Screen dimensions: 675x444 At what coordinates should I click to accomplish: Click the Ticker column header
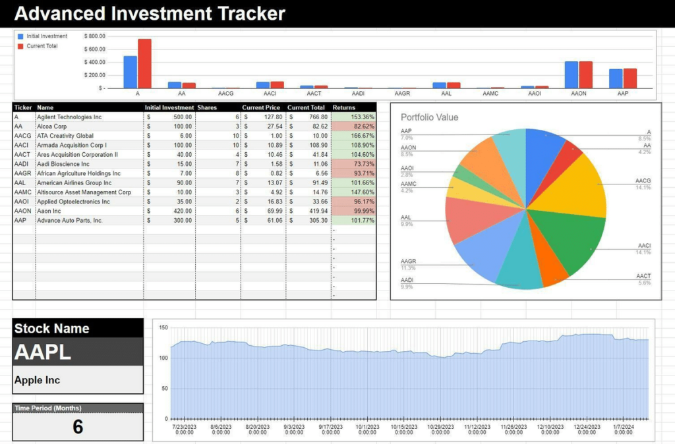pos(24,107)
